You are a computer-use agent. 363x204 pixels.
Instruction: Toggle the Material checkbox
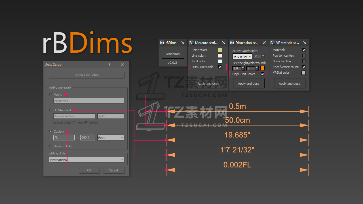(x=304, y=50)
